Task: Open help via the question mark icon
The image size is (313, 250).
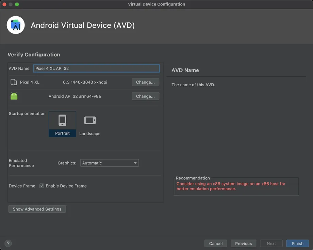Action: [x=8, y=244]
